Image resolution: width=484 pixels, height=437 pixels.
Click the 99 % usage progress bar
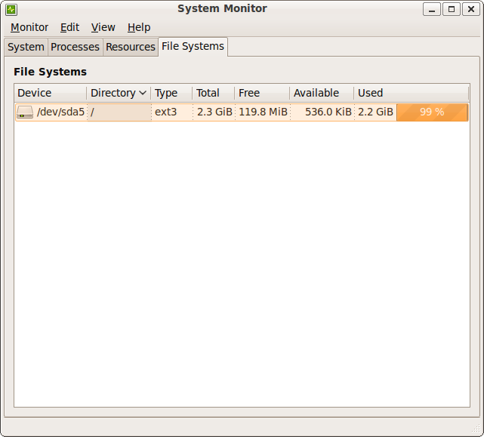click(x=432, y=112)
